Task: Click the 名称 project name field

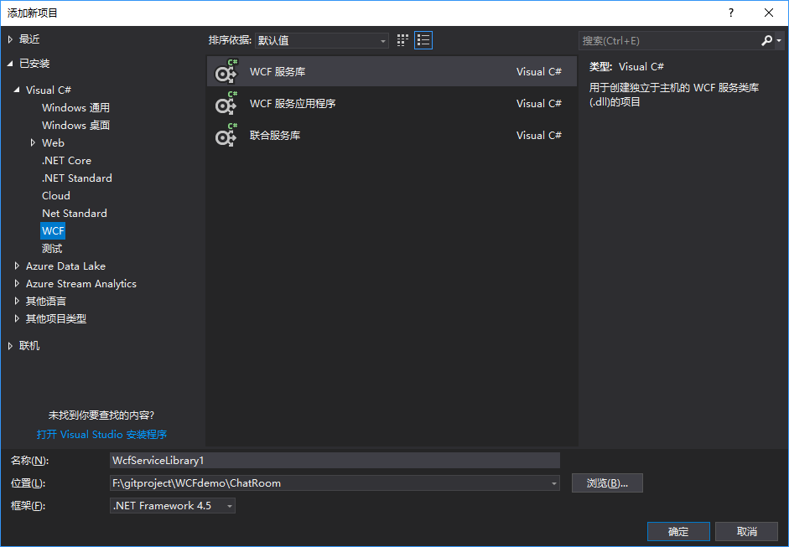Action: (x=335, y=460)
